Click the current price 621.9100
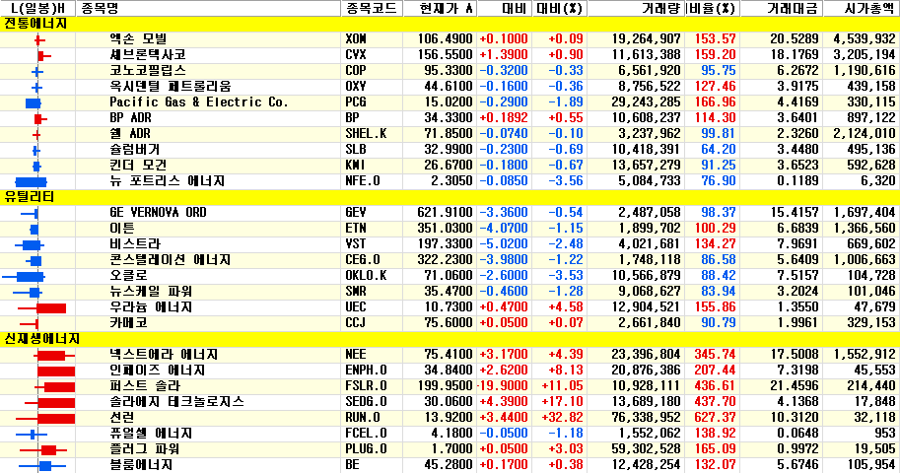The width and height of the screenshot is (900, 473). pyautogui.click(x=445, y=213)
